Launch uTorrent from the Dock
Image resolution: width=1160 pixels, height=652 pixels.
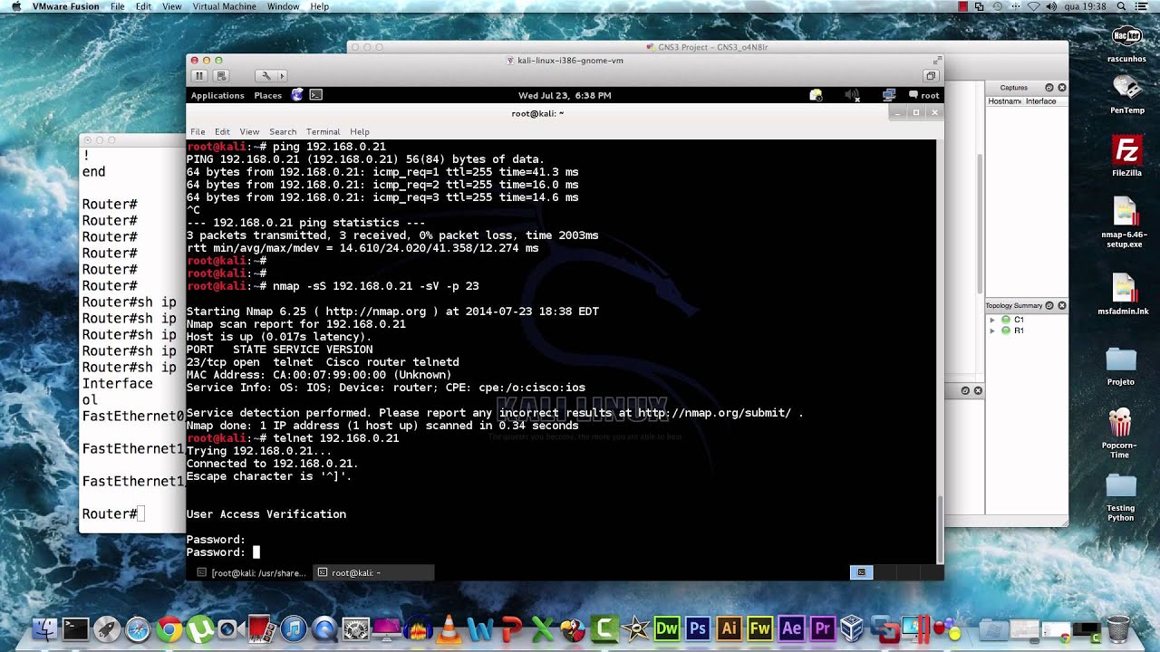tap(198, 628)
